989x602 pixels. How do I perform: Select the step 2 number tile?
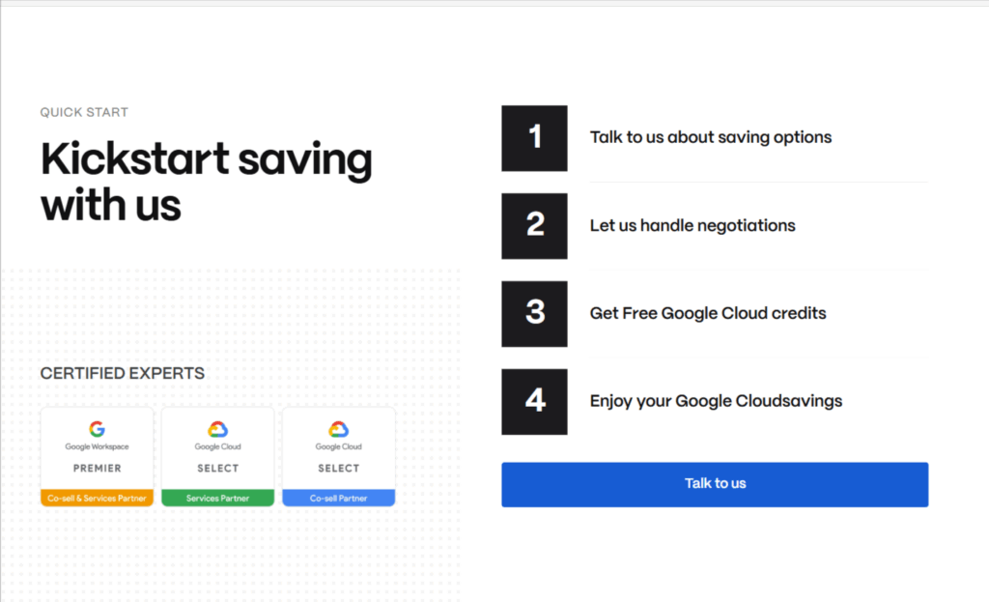pyautogui.click(x=534, y=226)
